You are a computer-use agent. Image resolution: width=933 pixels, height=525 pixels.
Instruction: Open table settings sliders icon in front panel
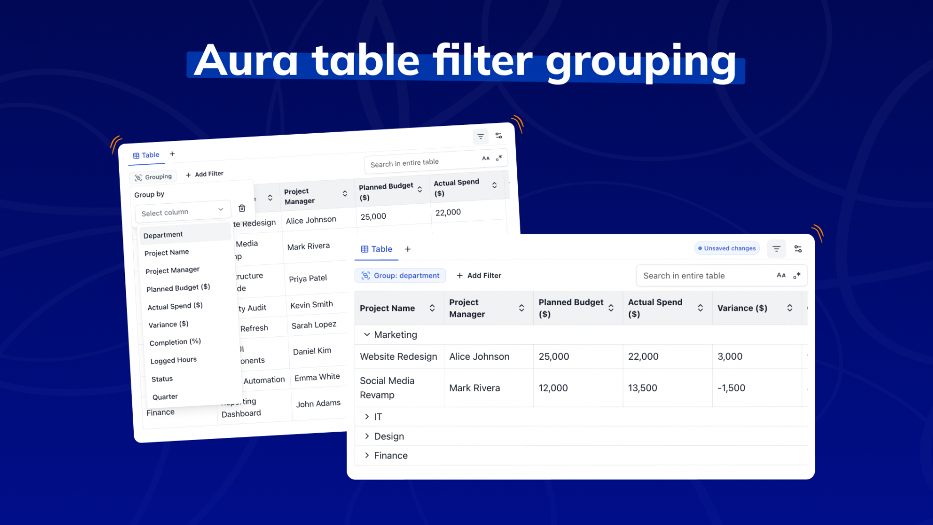798,249
